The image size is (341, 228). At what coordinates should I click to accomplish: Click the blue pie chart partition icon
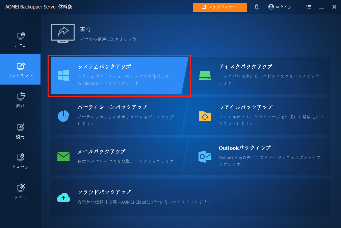pos(63,116)
